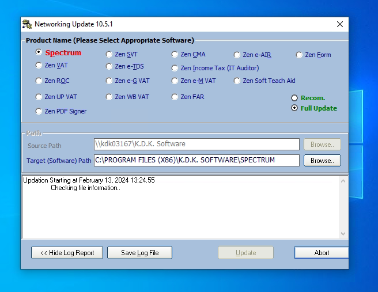
Task: Click the 'Checking file information..' log line
Action: pyautogui.click(x=85, y=188)
